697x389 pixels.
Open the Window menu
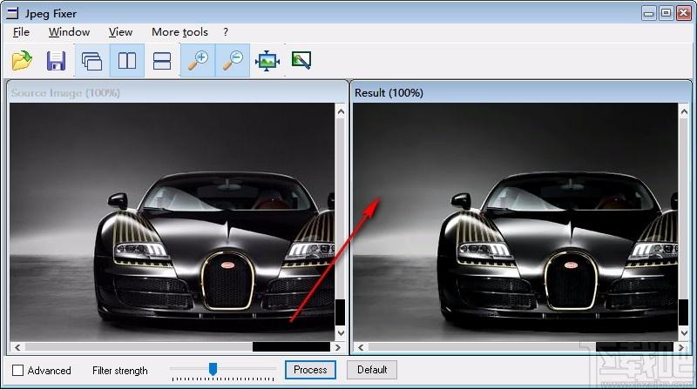(70, 32)
